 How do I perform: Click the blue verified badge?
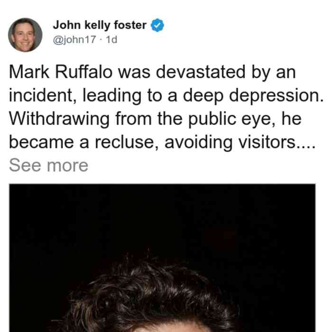pos(157,26)
